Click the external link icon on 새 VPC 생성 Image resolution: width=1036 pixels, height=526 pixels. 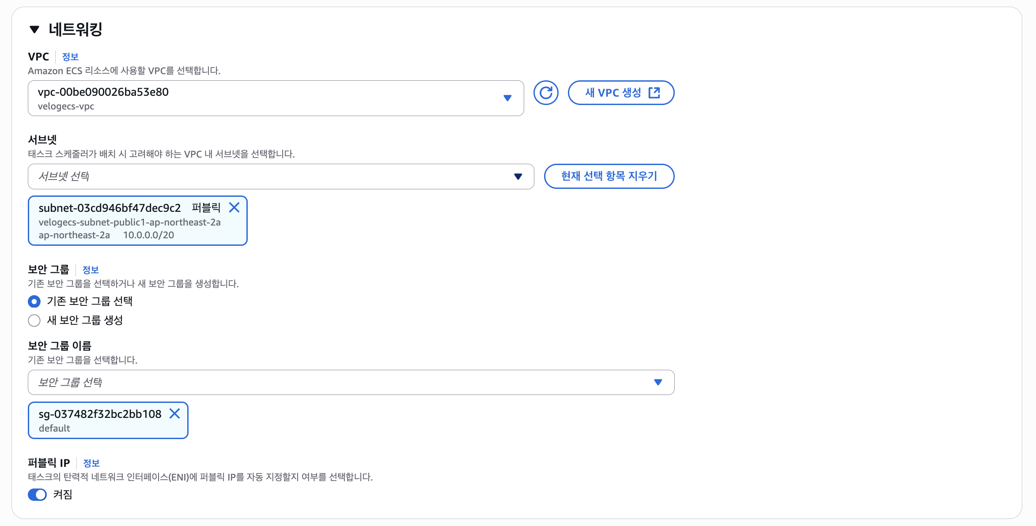pyautogui.click(x=654, y=93)
